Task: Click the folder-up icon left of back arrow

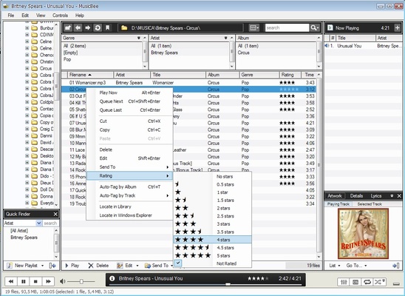Action: coord(68,27)
